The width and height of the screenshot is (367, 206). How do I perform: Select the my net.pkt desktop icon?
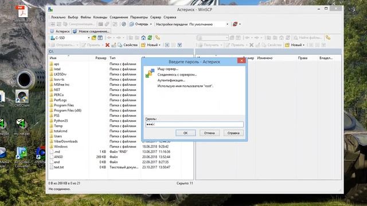tap(22, 127)
